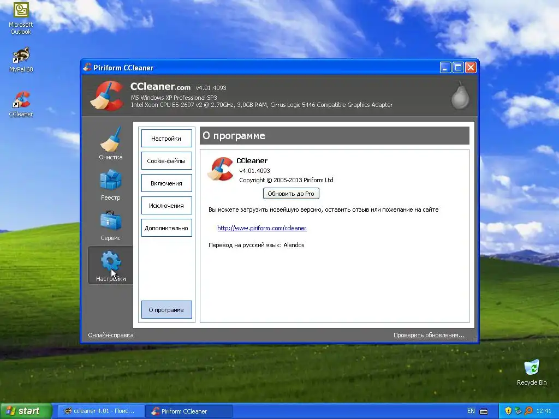The image size is (559, 419).
Task: Click the orange magnifier tray icon
Action: [528, 411]
